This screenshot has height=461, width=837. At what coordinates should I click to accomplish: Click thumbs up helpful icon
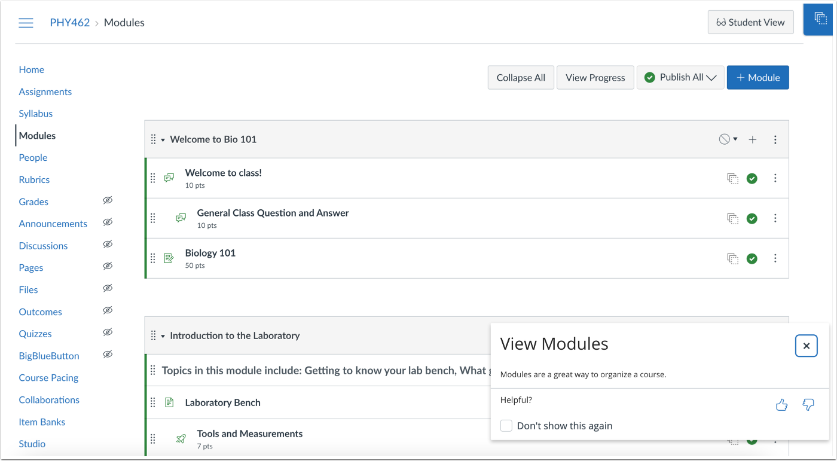click(781, 405)
